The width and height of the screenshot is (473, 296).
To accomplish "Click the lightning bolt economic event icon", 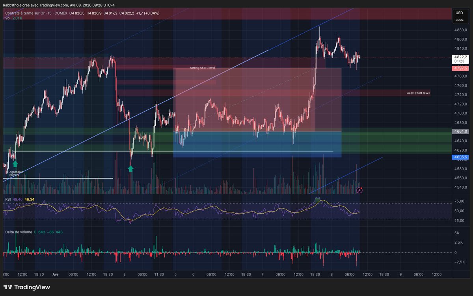I will [359, 190].
